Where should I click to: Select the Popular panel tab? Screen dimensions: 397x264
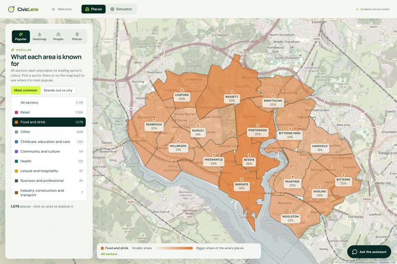tap(21, 37)
